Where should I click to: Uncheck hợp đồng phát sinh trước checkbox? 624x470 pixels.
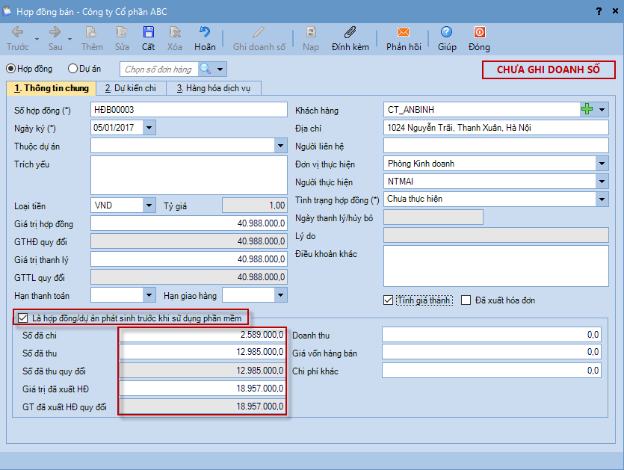[x=23, y=318]
